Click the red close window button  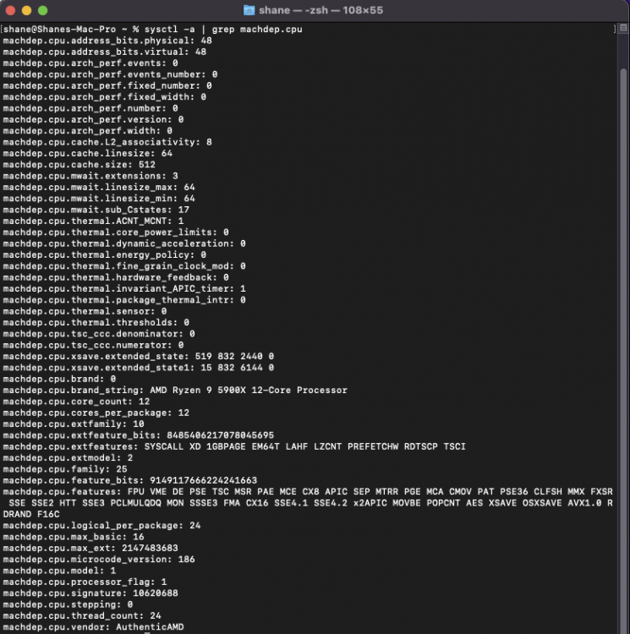pos(10,10)
